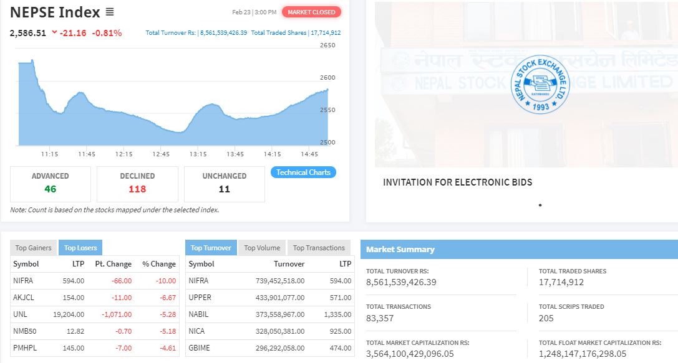Switch to the Top Volume tab

coord(262,248)
